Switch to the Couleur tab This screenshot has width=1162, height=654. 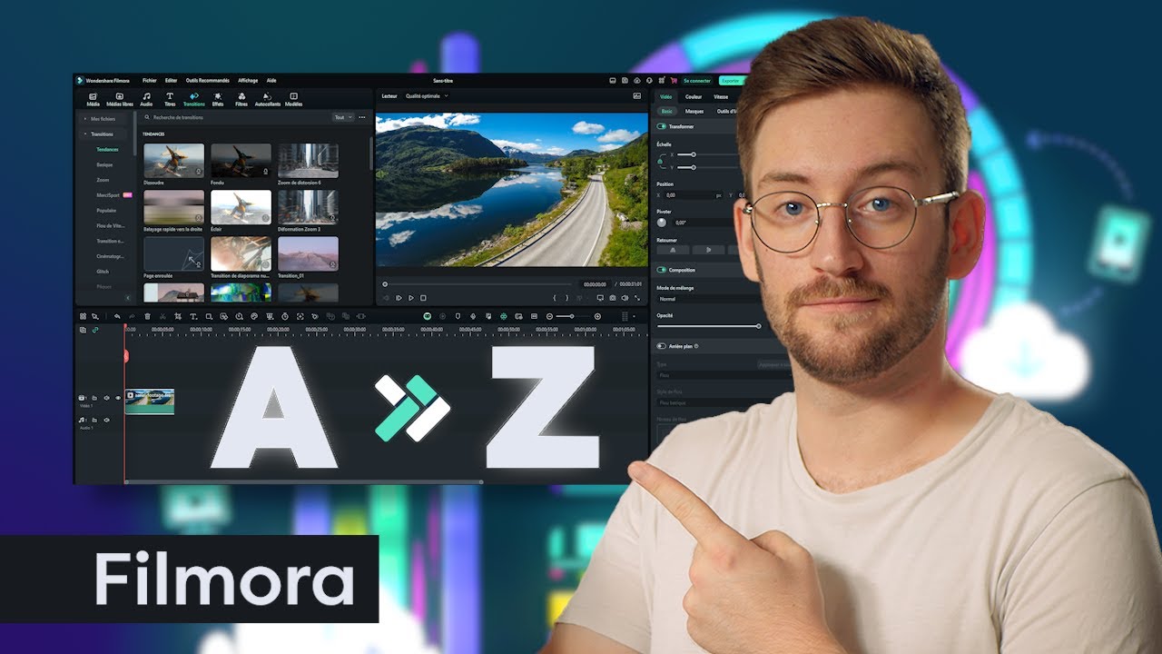(694, 96)
